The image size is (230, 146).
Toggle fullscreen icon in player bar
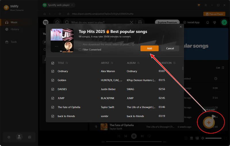pyautogui.click(x=226, y=138)
